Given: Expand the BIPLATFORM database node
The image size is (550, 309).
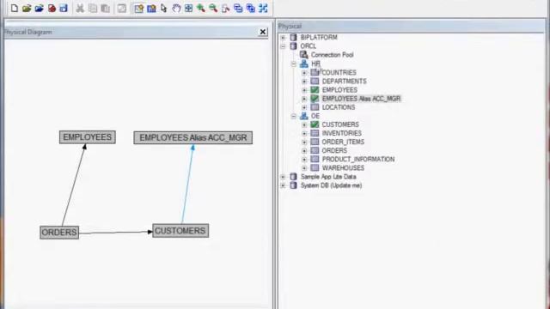Looking at the screenshot, I should 283,38.
